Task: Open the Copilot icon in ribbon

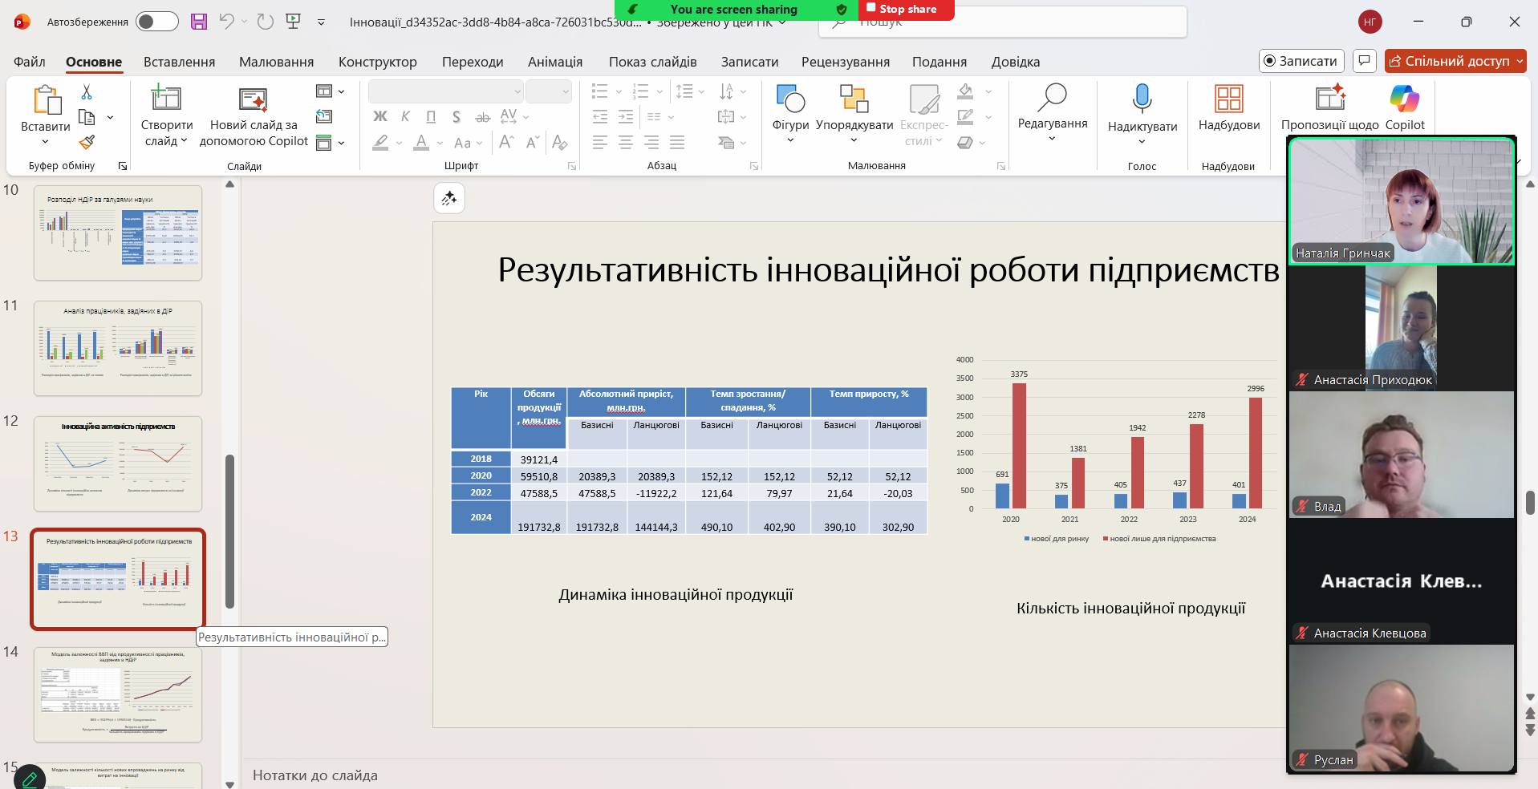Action: pyautogui.click(x=1404, y=99)
